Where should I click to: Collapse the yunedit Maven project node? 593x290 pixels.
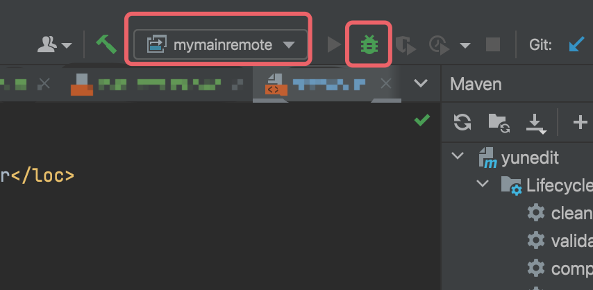coord(458,156)
